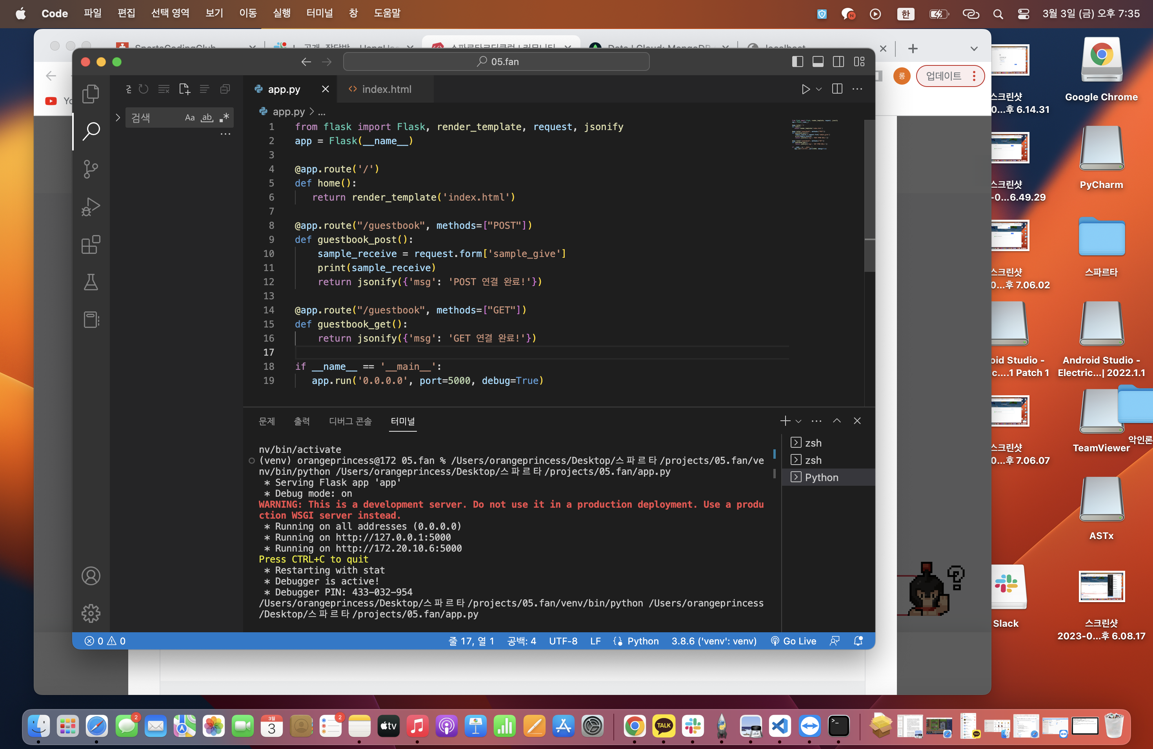Expand the replace field in search

[118, 118]
